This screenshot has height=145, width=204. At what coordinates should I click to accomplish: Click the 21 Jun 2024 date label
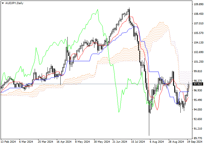(120, 142)
